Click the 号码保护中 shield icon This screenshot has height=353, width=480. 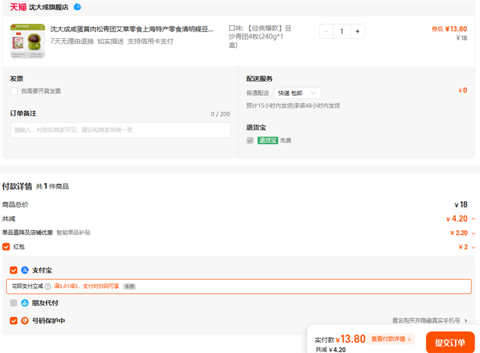click(x=25, y=321)
